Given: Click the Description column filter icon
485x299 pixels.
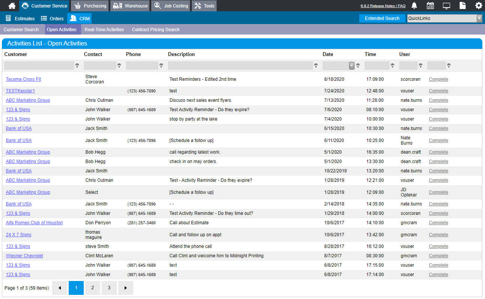Looking at the screenshot, I should (x=316, y=65).
